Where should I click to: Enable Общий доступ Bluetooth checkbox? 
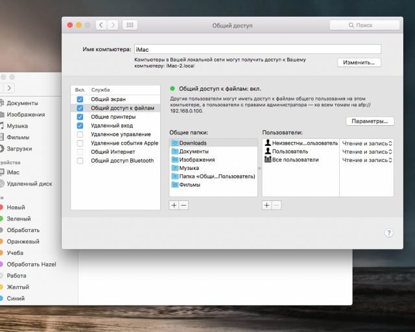pyautogui.click(x=80, y=161)
